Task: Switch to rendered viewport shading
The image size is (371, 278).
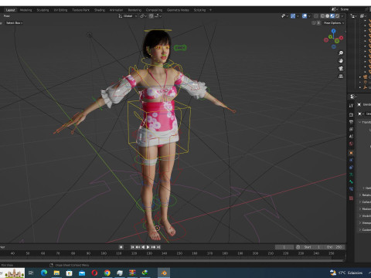Action: click(x=337, y=16)
